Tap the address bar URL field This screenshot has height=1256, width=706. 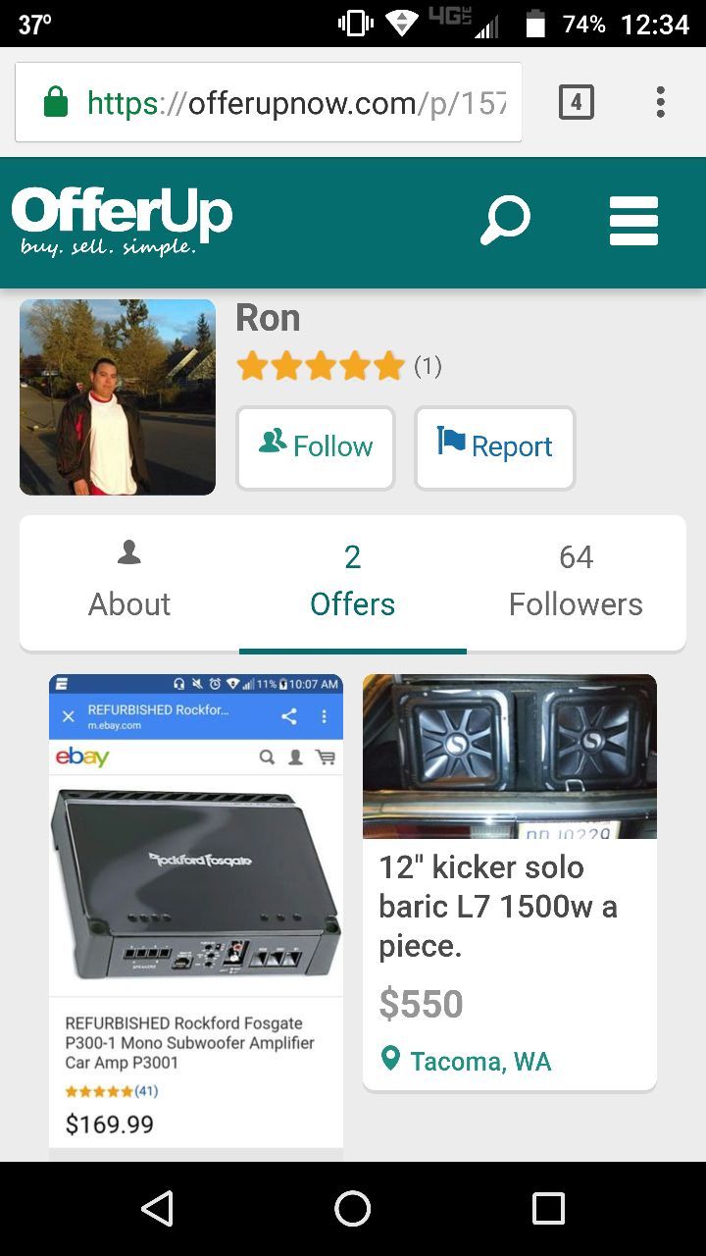click(294, 102)
